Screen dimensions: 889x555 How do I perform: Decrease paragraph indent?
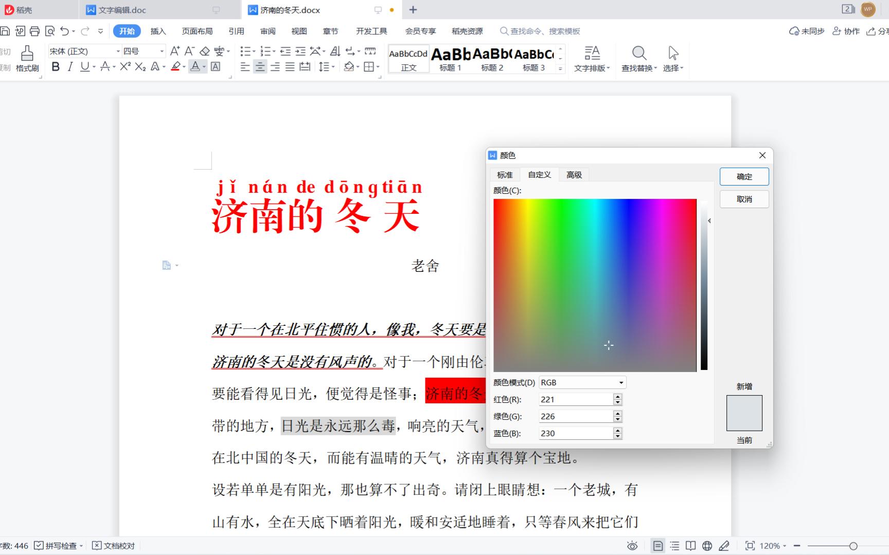(x=285, y=51)
